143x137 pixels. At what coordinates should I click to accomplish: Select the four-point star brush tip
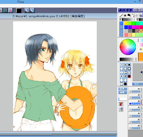(x=121, y=76)
